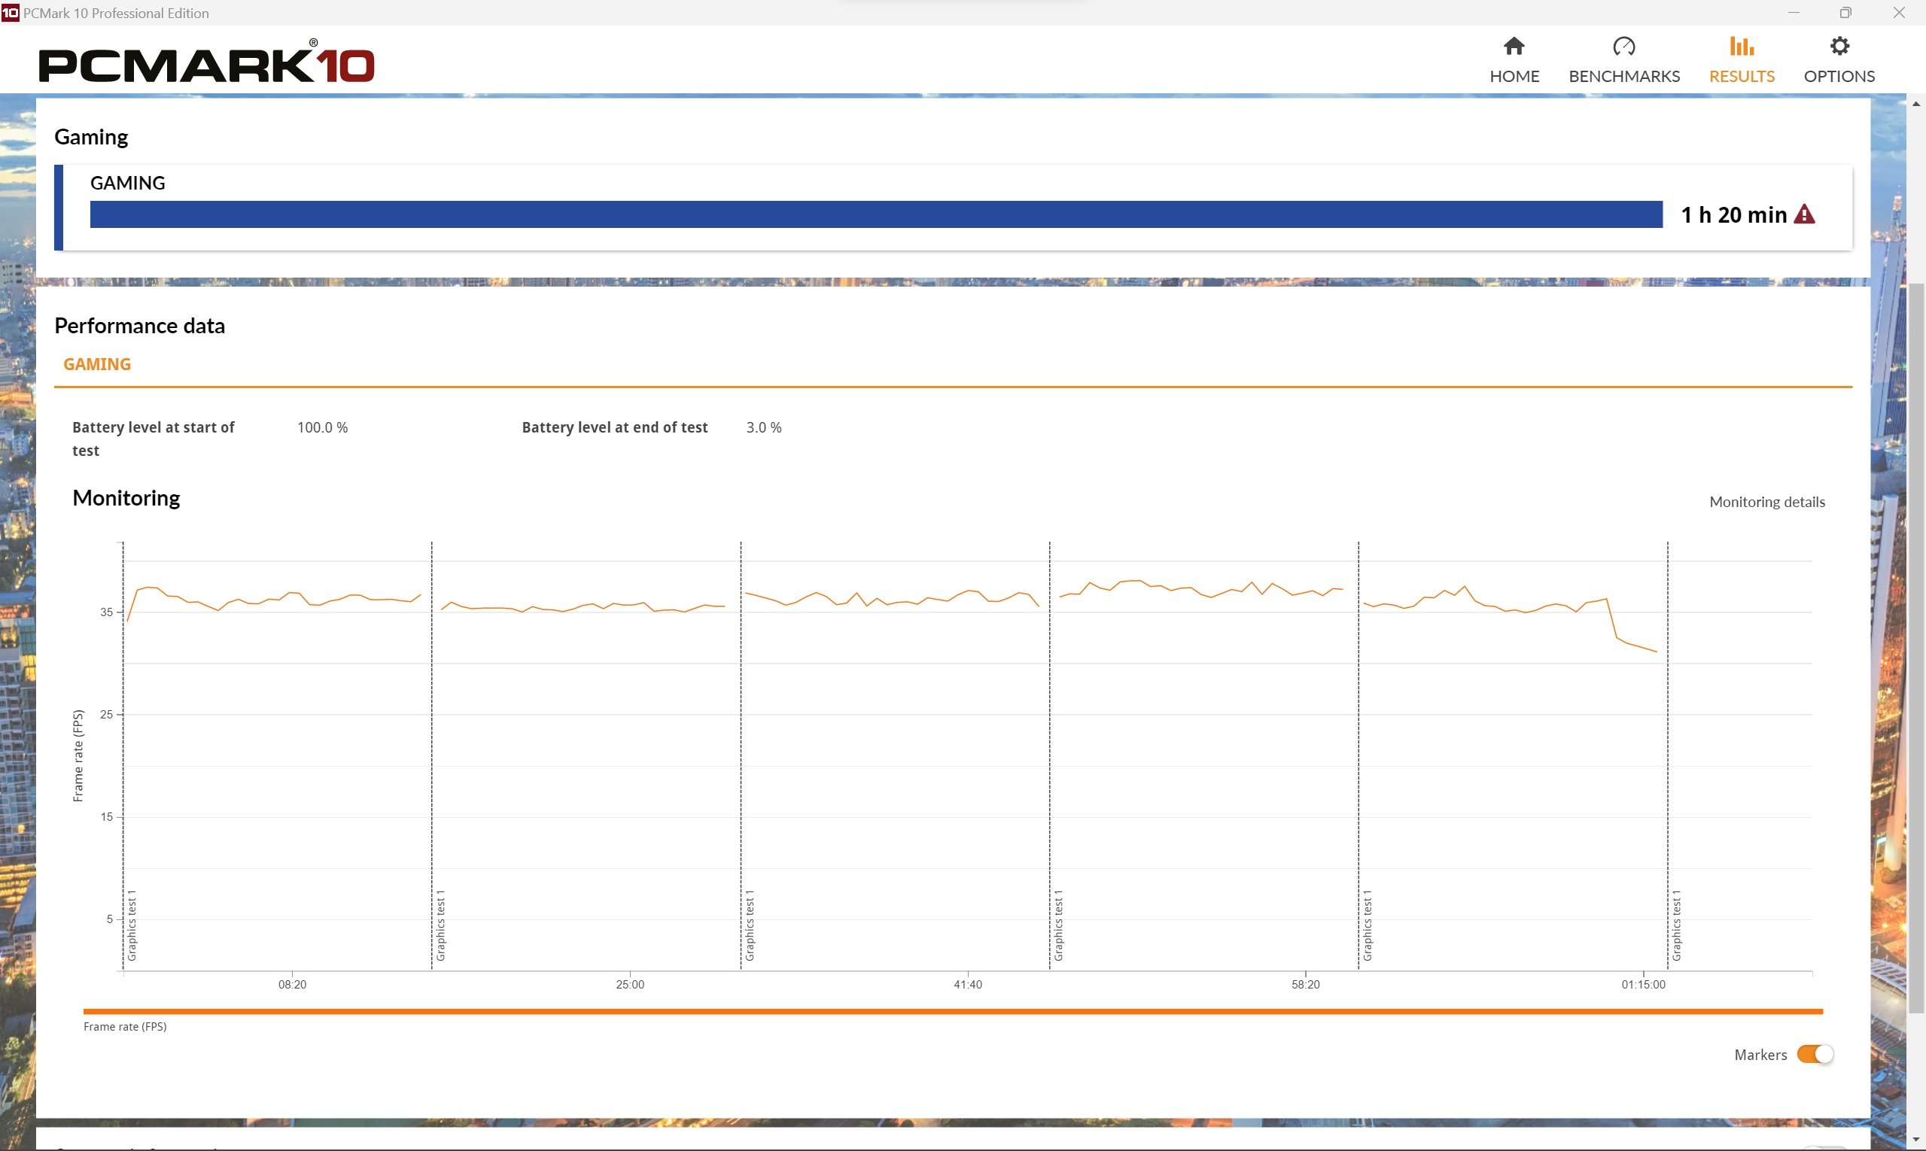Screen dimensions: 1926x1151
Task: Click the PCMark 10 logo
Action: (x=206, y=61)
